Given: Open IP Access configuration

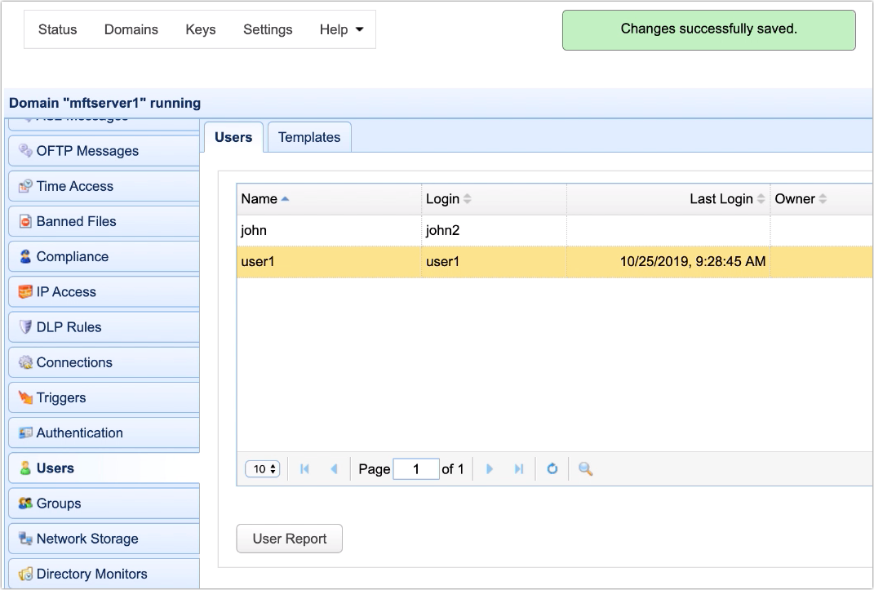Looking at the screenshot, I should (65, 291).
